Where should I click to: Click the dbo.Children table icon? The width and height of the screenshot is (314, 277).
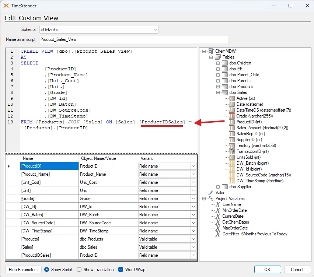point(225,63)
